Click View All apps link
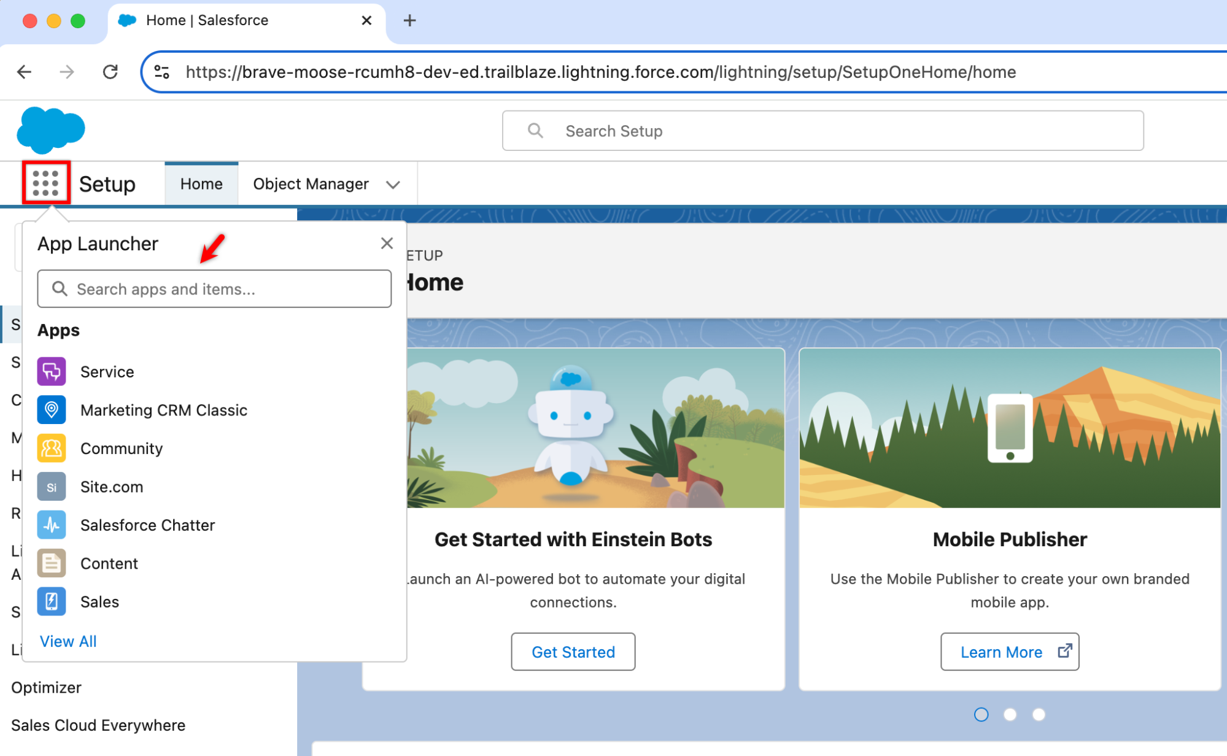Image resolution: width=1227 pixels, height=756 pixels. click(x=68, y=641)
